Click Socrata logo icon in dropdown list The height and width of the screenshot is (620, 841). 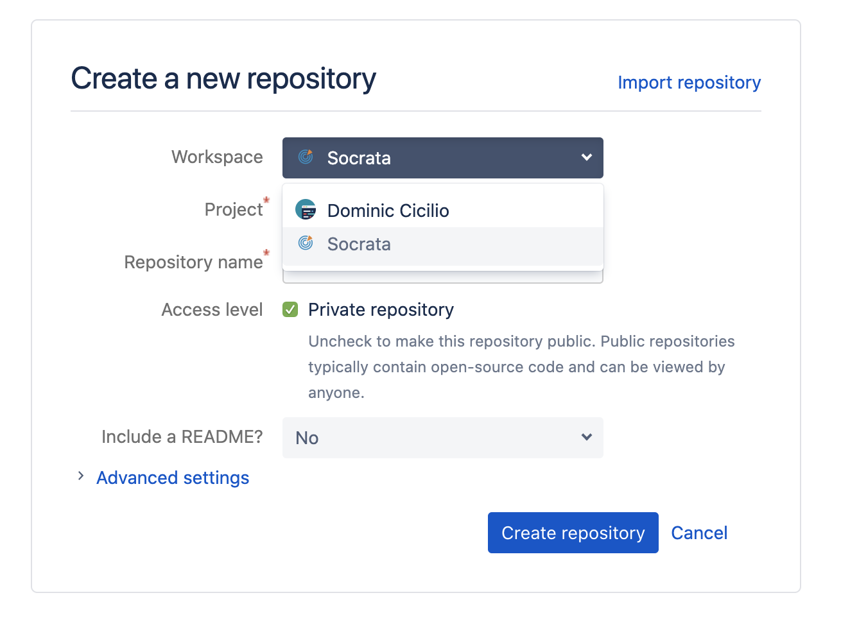point(306,243)
